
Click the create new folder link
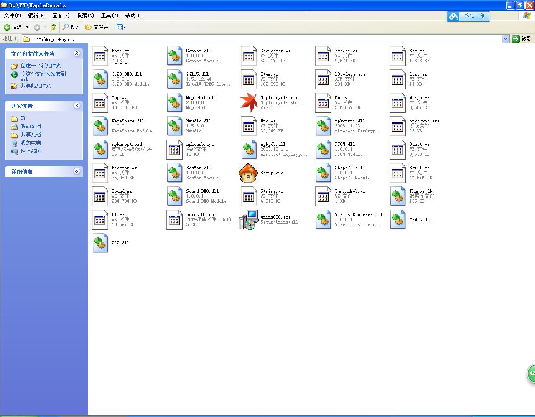pos(41,66)
